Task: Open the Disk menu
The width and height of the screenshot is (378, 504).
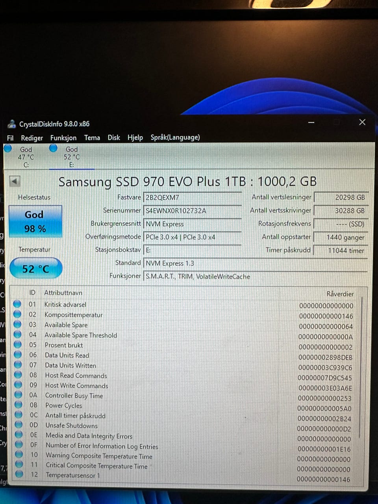Action: [114, 137]
